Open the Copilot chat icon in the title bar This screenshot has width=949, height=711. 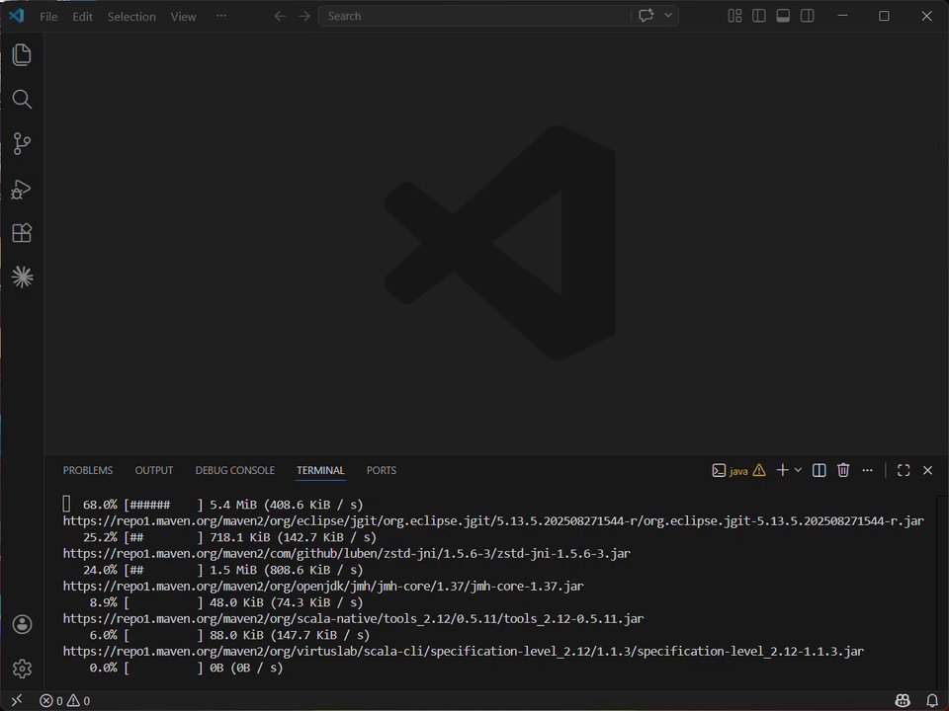tap(646, 16)
